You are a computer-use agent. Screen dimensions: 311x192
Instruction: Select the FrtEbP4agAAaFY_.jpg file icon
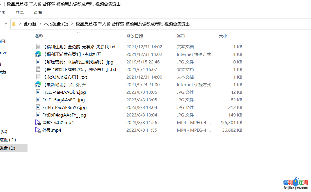[38, 115]
